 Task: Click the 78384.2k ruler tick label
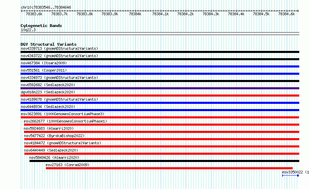(x=185, y=14)
